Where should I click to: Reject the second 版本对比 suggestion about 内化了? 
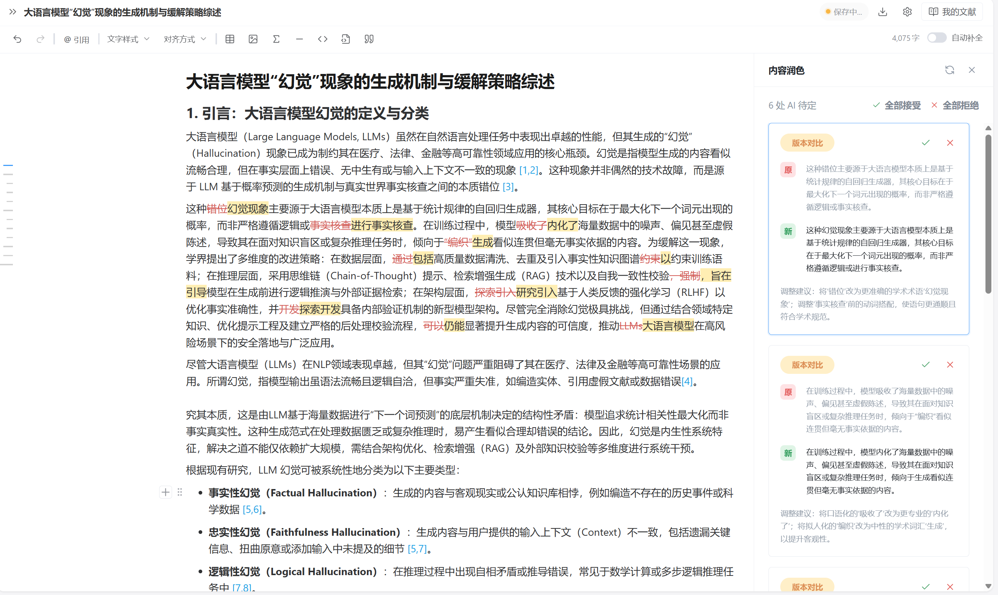point(950,364)
